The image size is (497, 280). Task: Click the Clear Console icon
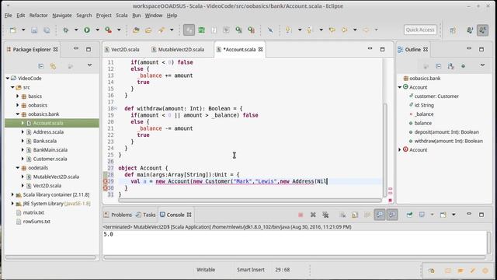click(342, 215)
